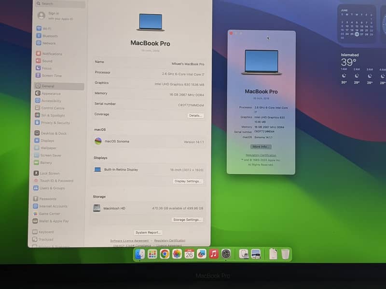Click the Coverage Details button
Image resolution: width=386 pixels, height=289 pixels.
(195, 116)
